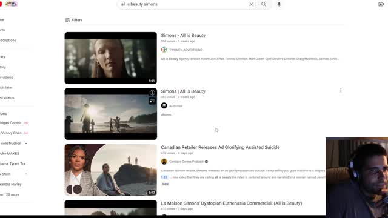Image resolution: width=388 pixels, height=218 pixels.
Task: Click the 'New' badge on Candace Owens video
Action: 165,184
